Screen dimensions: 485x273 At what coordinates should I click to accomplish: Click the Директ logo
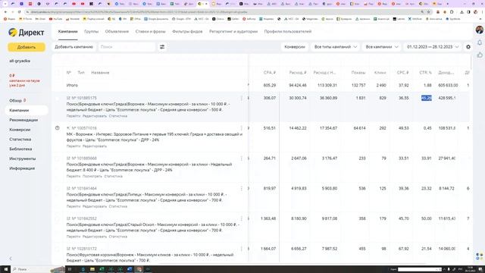coord(27,32)
